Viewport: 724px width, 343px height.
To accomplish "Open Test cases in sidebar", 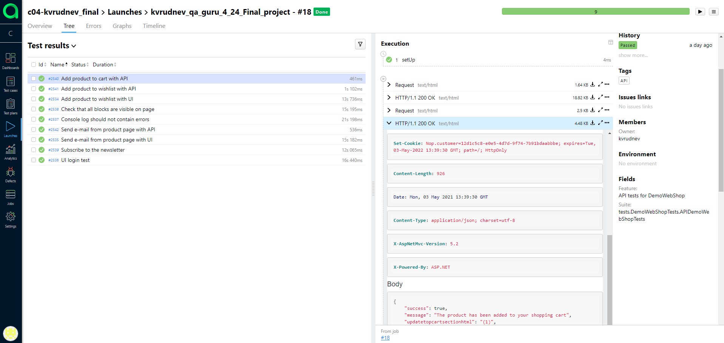I will 11,84.
